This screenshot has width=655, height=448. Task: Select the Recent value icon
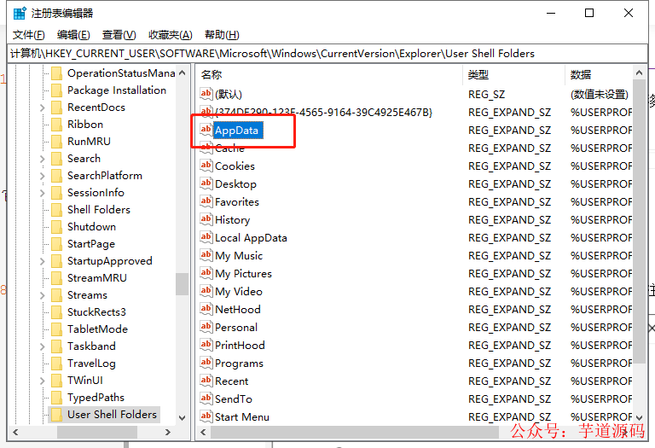pos(206,381)
